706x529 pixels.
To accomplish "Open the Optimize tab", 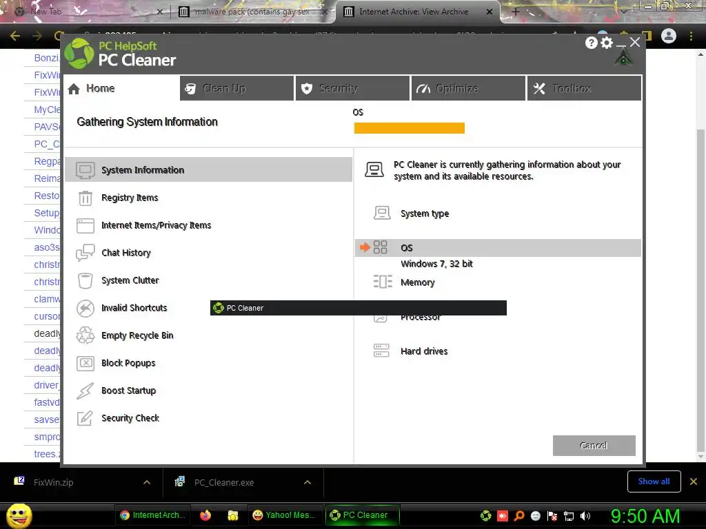I will [x=468, y=88].
